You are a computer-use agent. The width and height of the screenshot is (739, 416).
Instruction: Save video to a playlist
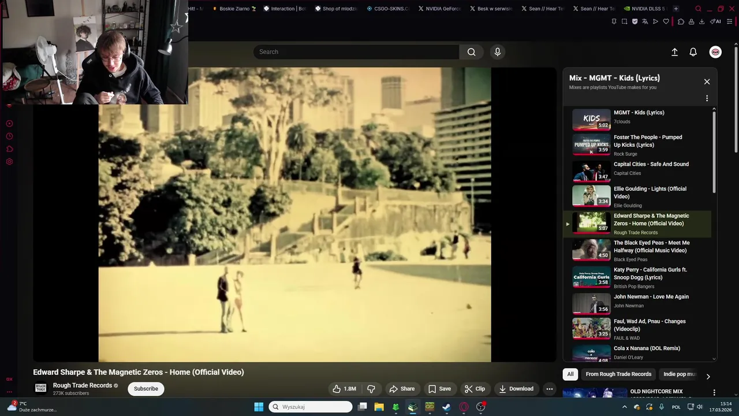click(439, 389)
